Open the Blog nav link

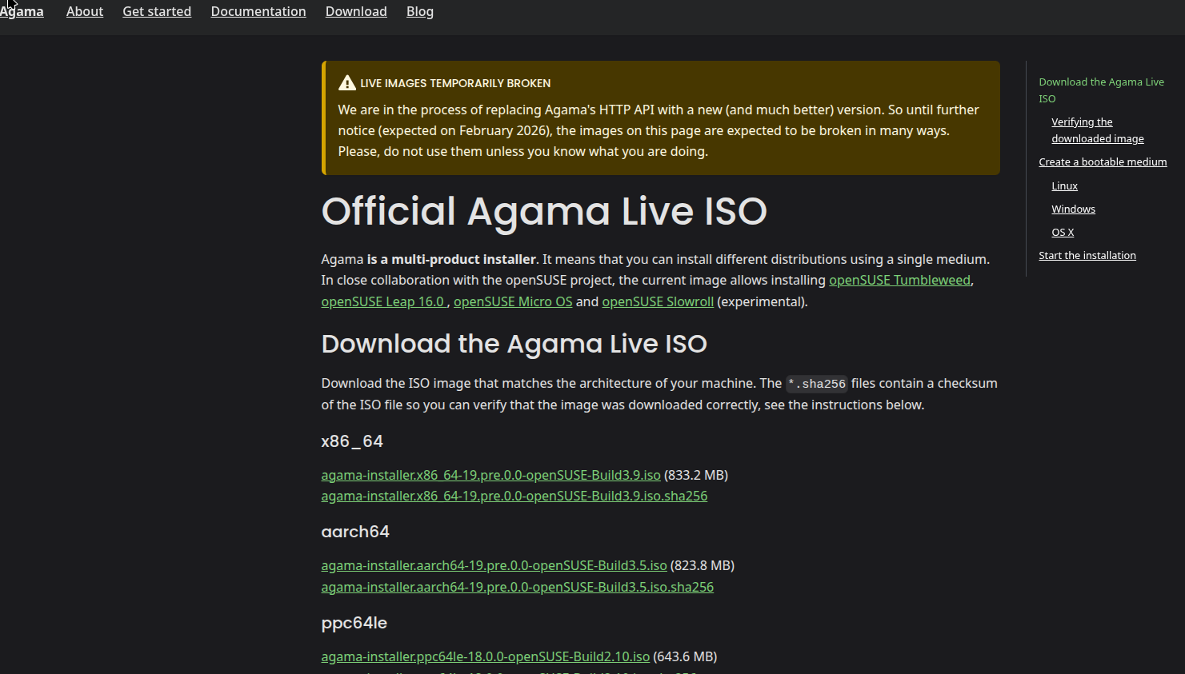[x=419, y=11]
